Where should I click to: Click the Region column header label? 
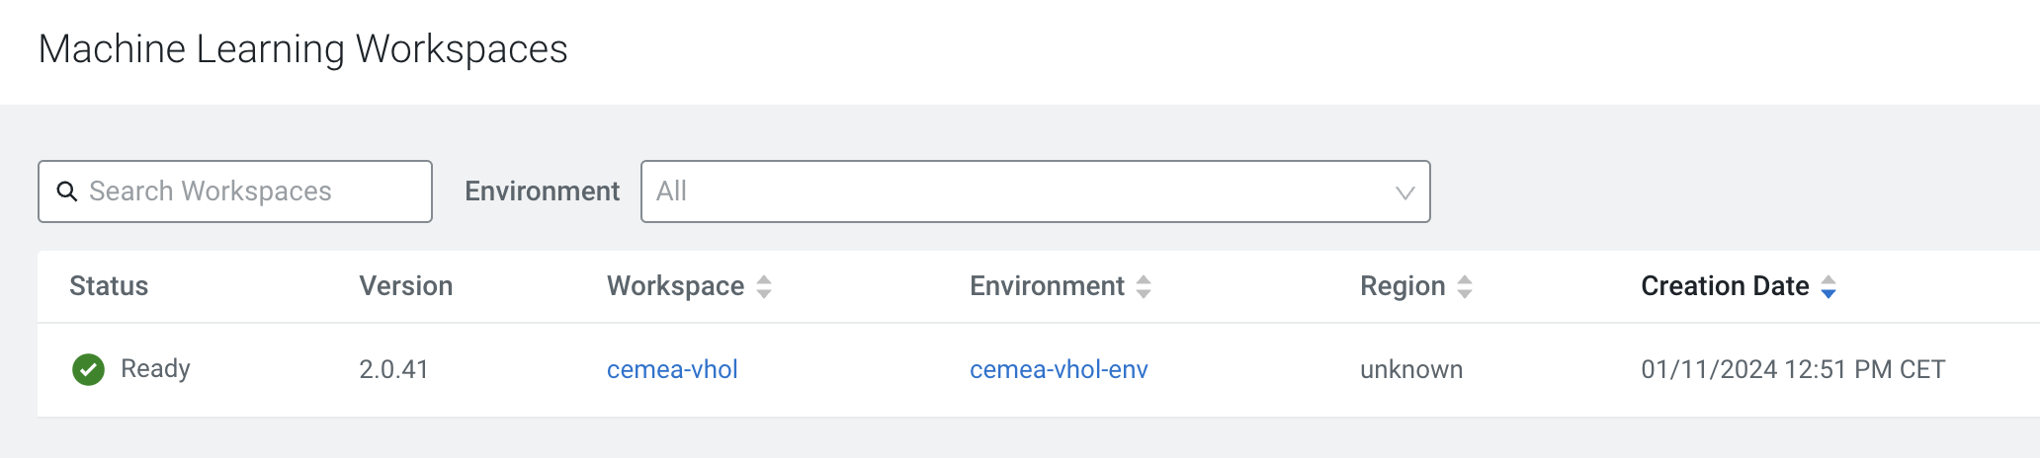(1402, 286)
